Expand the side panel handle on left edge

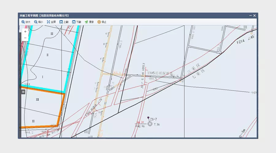(23, 92)
